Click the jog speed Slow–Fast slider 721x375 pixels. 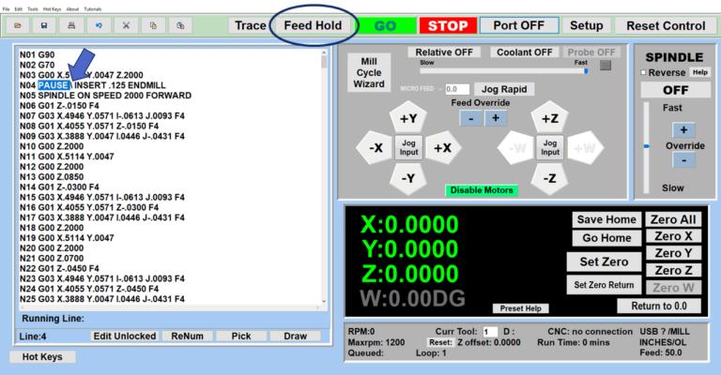click(507, 70)
